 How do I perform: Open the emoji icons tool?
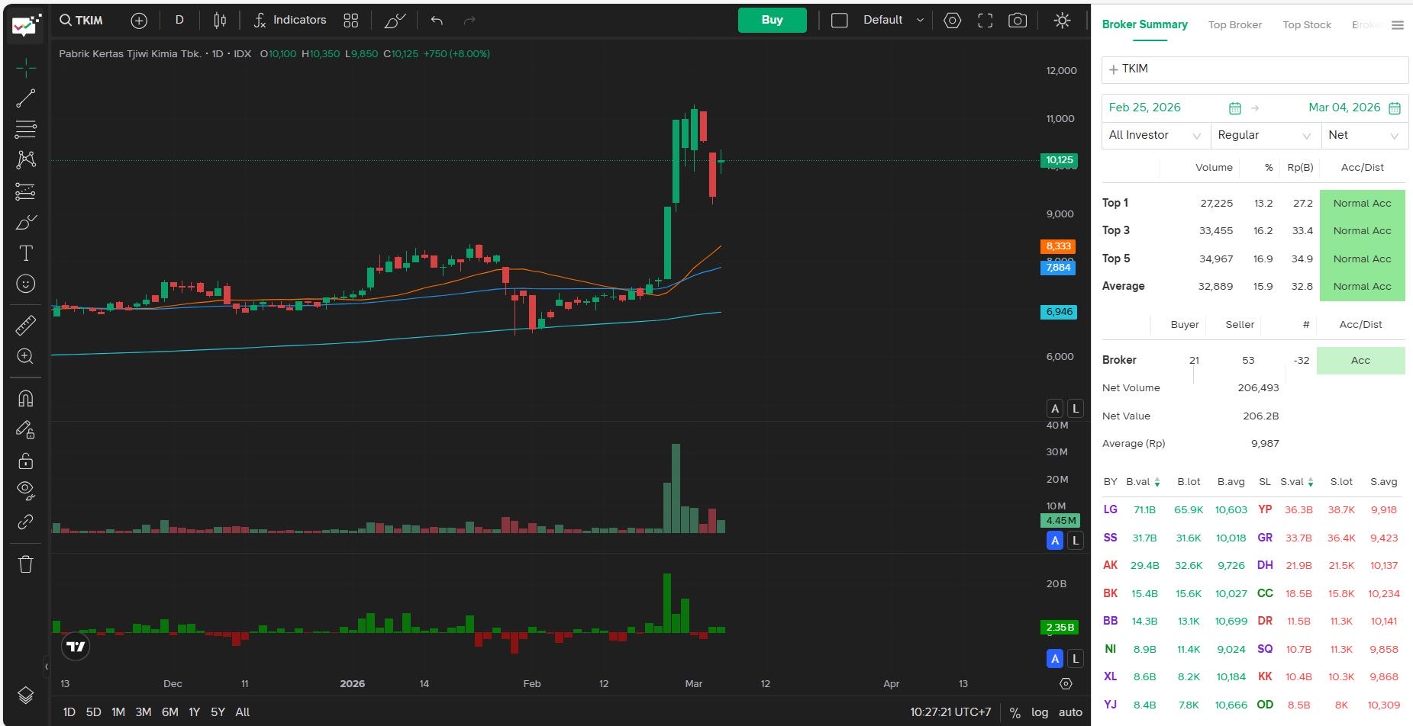26,284
